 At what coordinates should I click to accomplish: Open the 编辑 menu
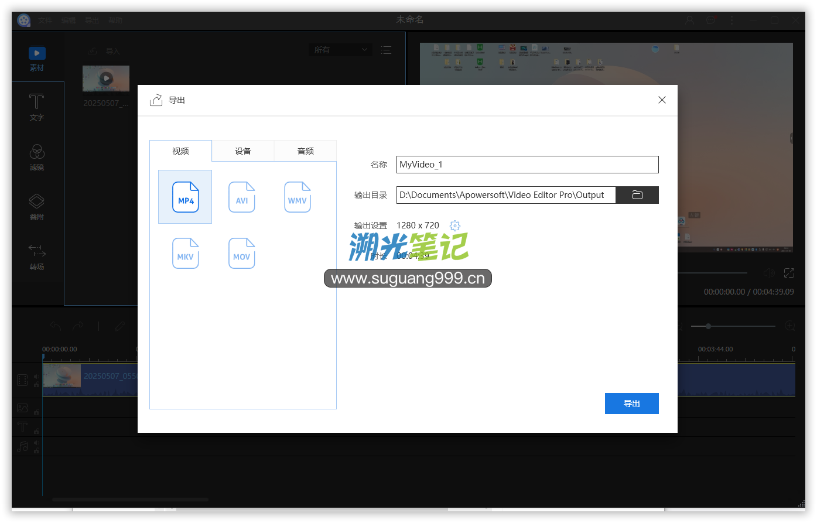69,20
